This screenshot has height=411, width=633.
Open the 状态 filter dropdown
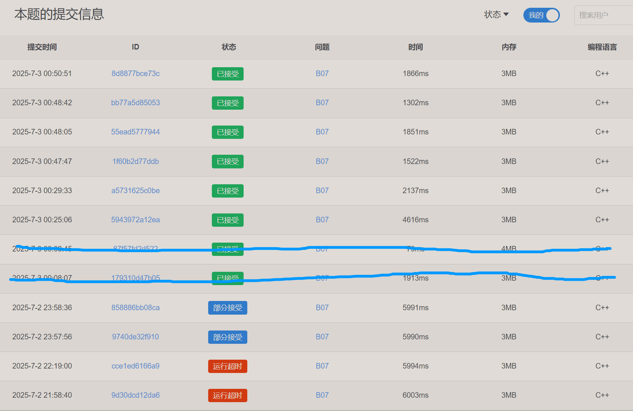tap(496, 15)
